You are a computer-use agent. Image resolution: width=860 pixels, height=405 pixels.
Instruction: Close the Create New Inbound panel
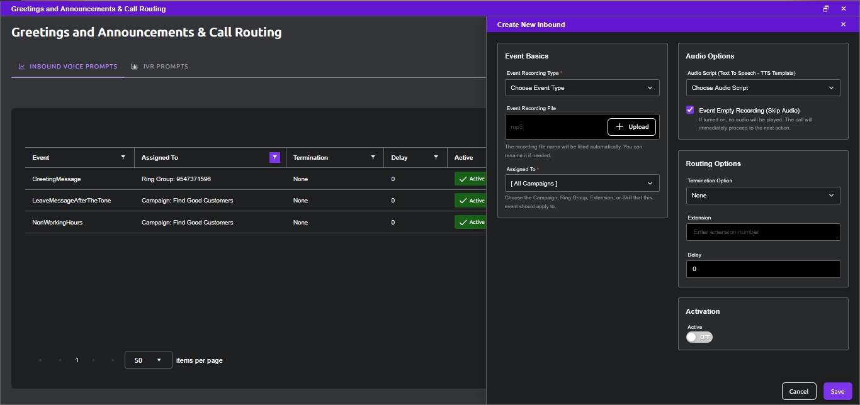(843, 25)
